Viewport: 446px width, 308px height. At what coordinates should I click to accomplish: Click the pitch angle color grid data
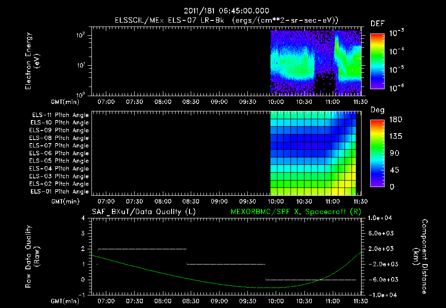[x=313, y=153]
